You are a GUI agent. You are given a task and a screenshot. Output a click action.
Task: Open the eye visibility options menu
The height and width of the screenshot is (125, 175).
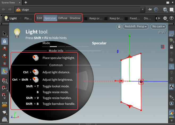point(172,97)
